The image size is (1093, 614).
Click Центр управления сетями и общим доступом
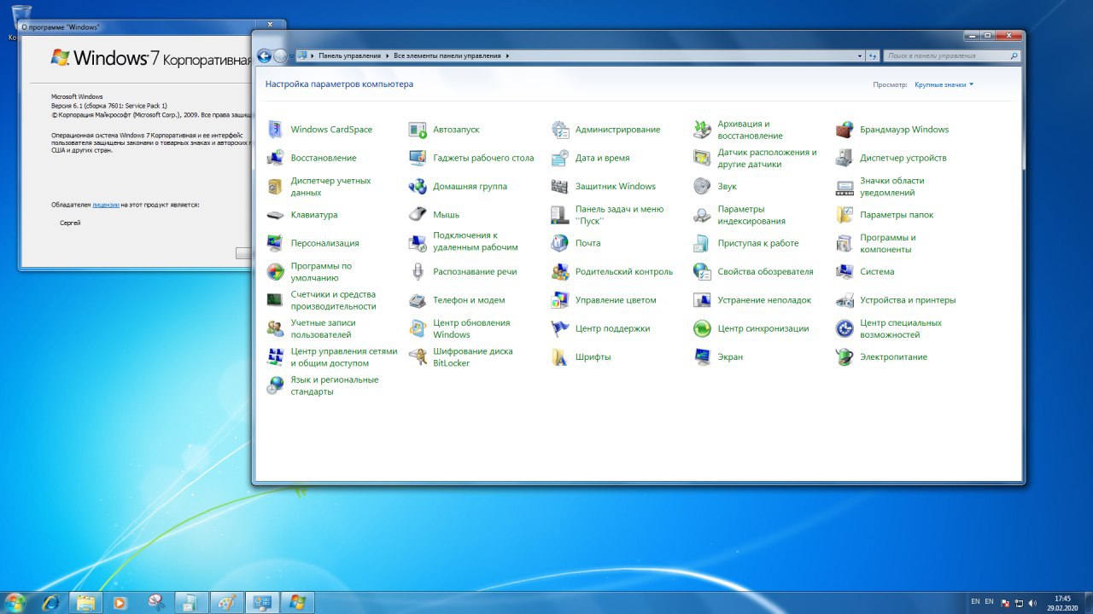[344, 357]
